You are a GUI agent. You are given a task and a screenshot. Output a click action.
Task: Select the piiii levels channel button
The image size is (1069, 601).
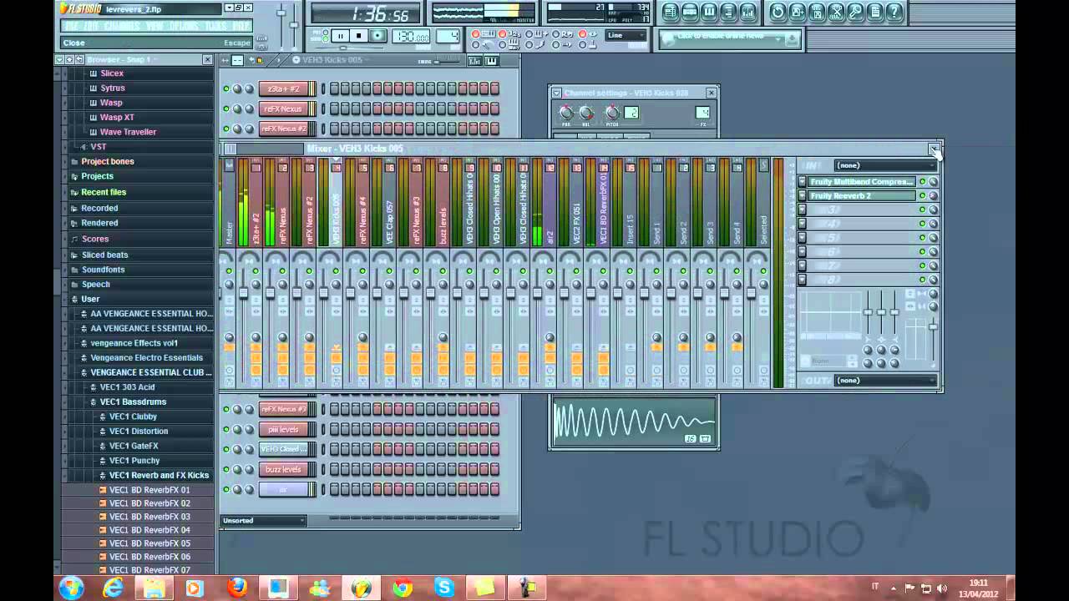284,430
